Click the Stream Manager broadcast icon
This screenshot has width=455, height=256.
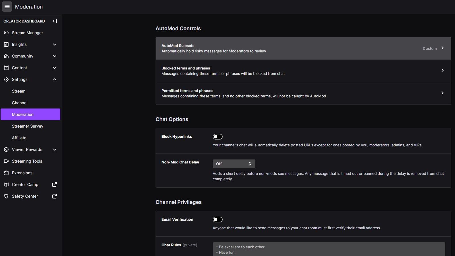[x=6, y=33]
